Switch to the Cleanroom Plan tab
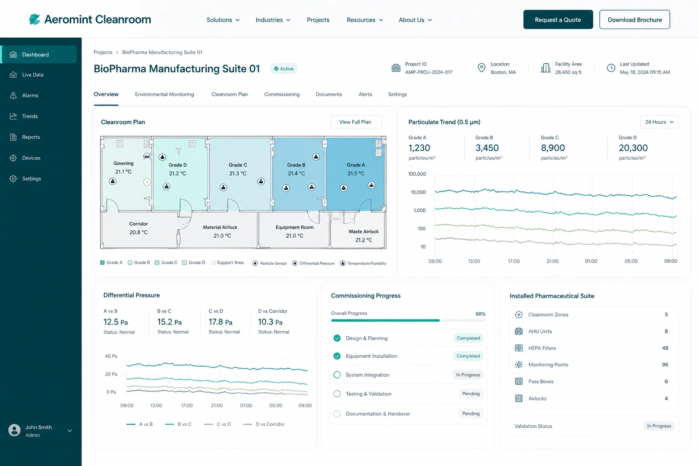 tap(230, 94)
